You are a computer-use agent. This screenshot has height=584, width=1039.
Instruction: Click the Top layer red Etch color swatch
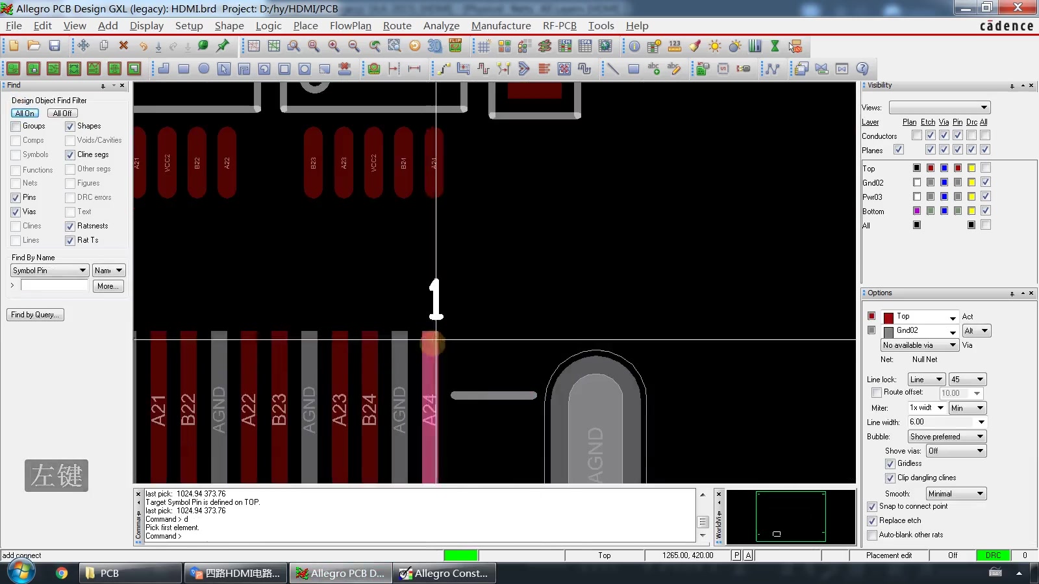pyautogui.click(x=931, y=168)
